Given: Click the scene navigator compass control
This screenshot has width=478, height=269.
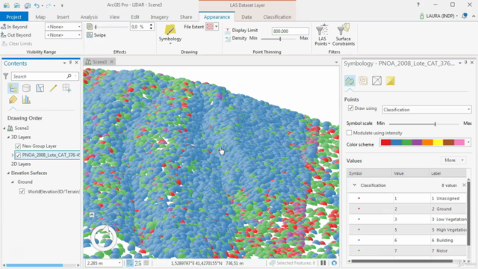Looking at the screenshot, I should tap(104, 238).
